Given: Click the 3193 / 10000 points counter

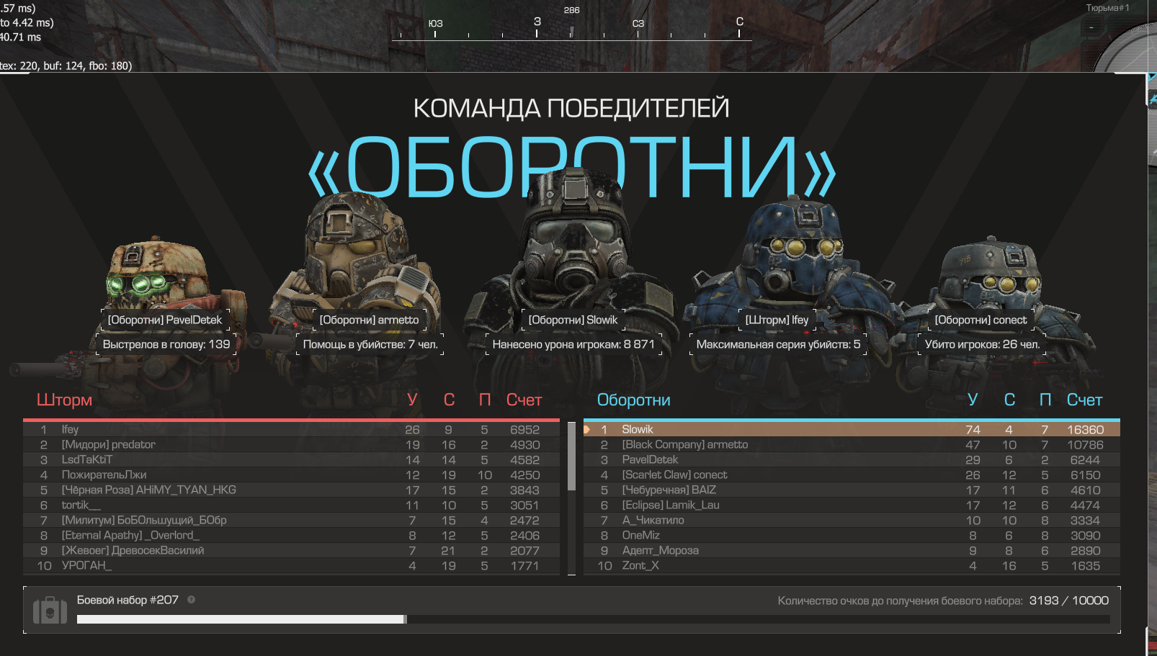Looking at the screenshot, I should click(x=1069, y=601).
